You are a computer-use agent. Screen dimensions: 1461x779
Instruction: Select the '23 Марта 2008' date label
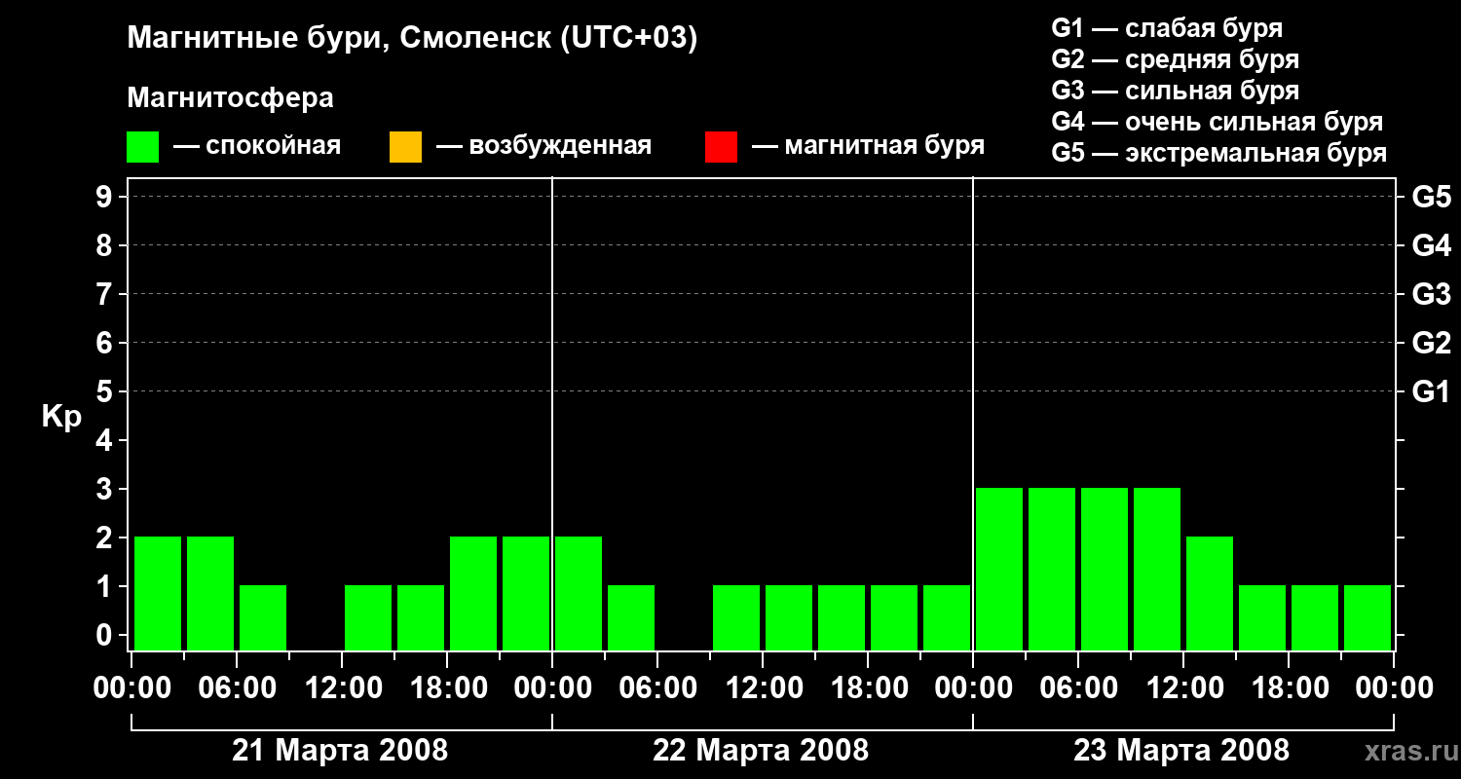1181,751
